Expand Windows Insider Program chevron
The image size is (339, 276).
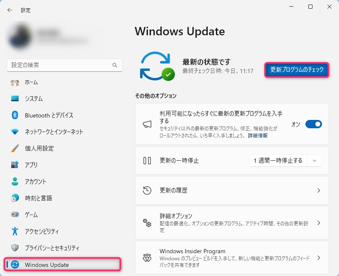[318, 257]
